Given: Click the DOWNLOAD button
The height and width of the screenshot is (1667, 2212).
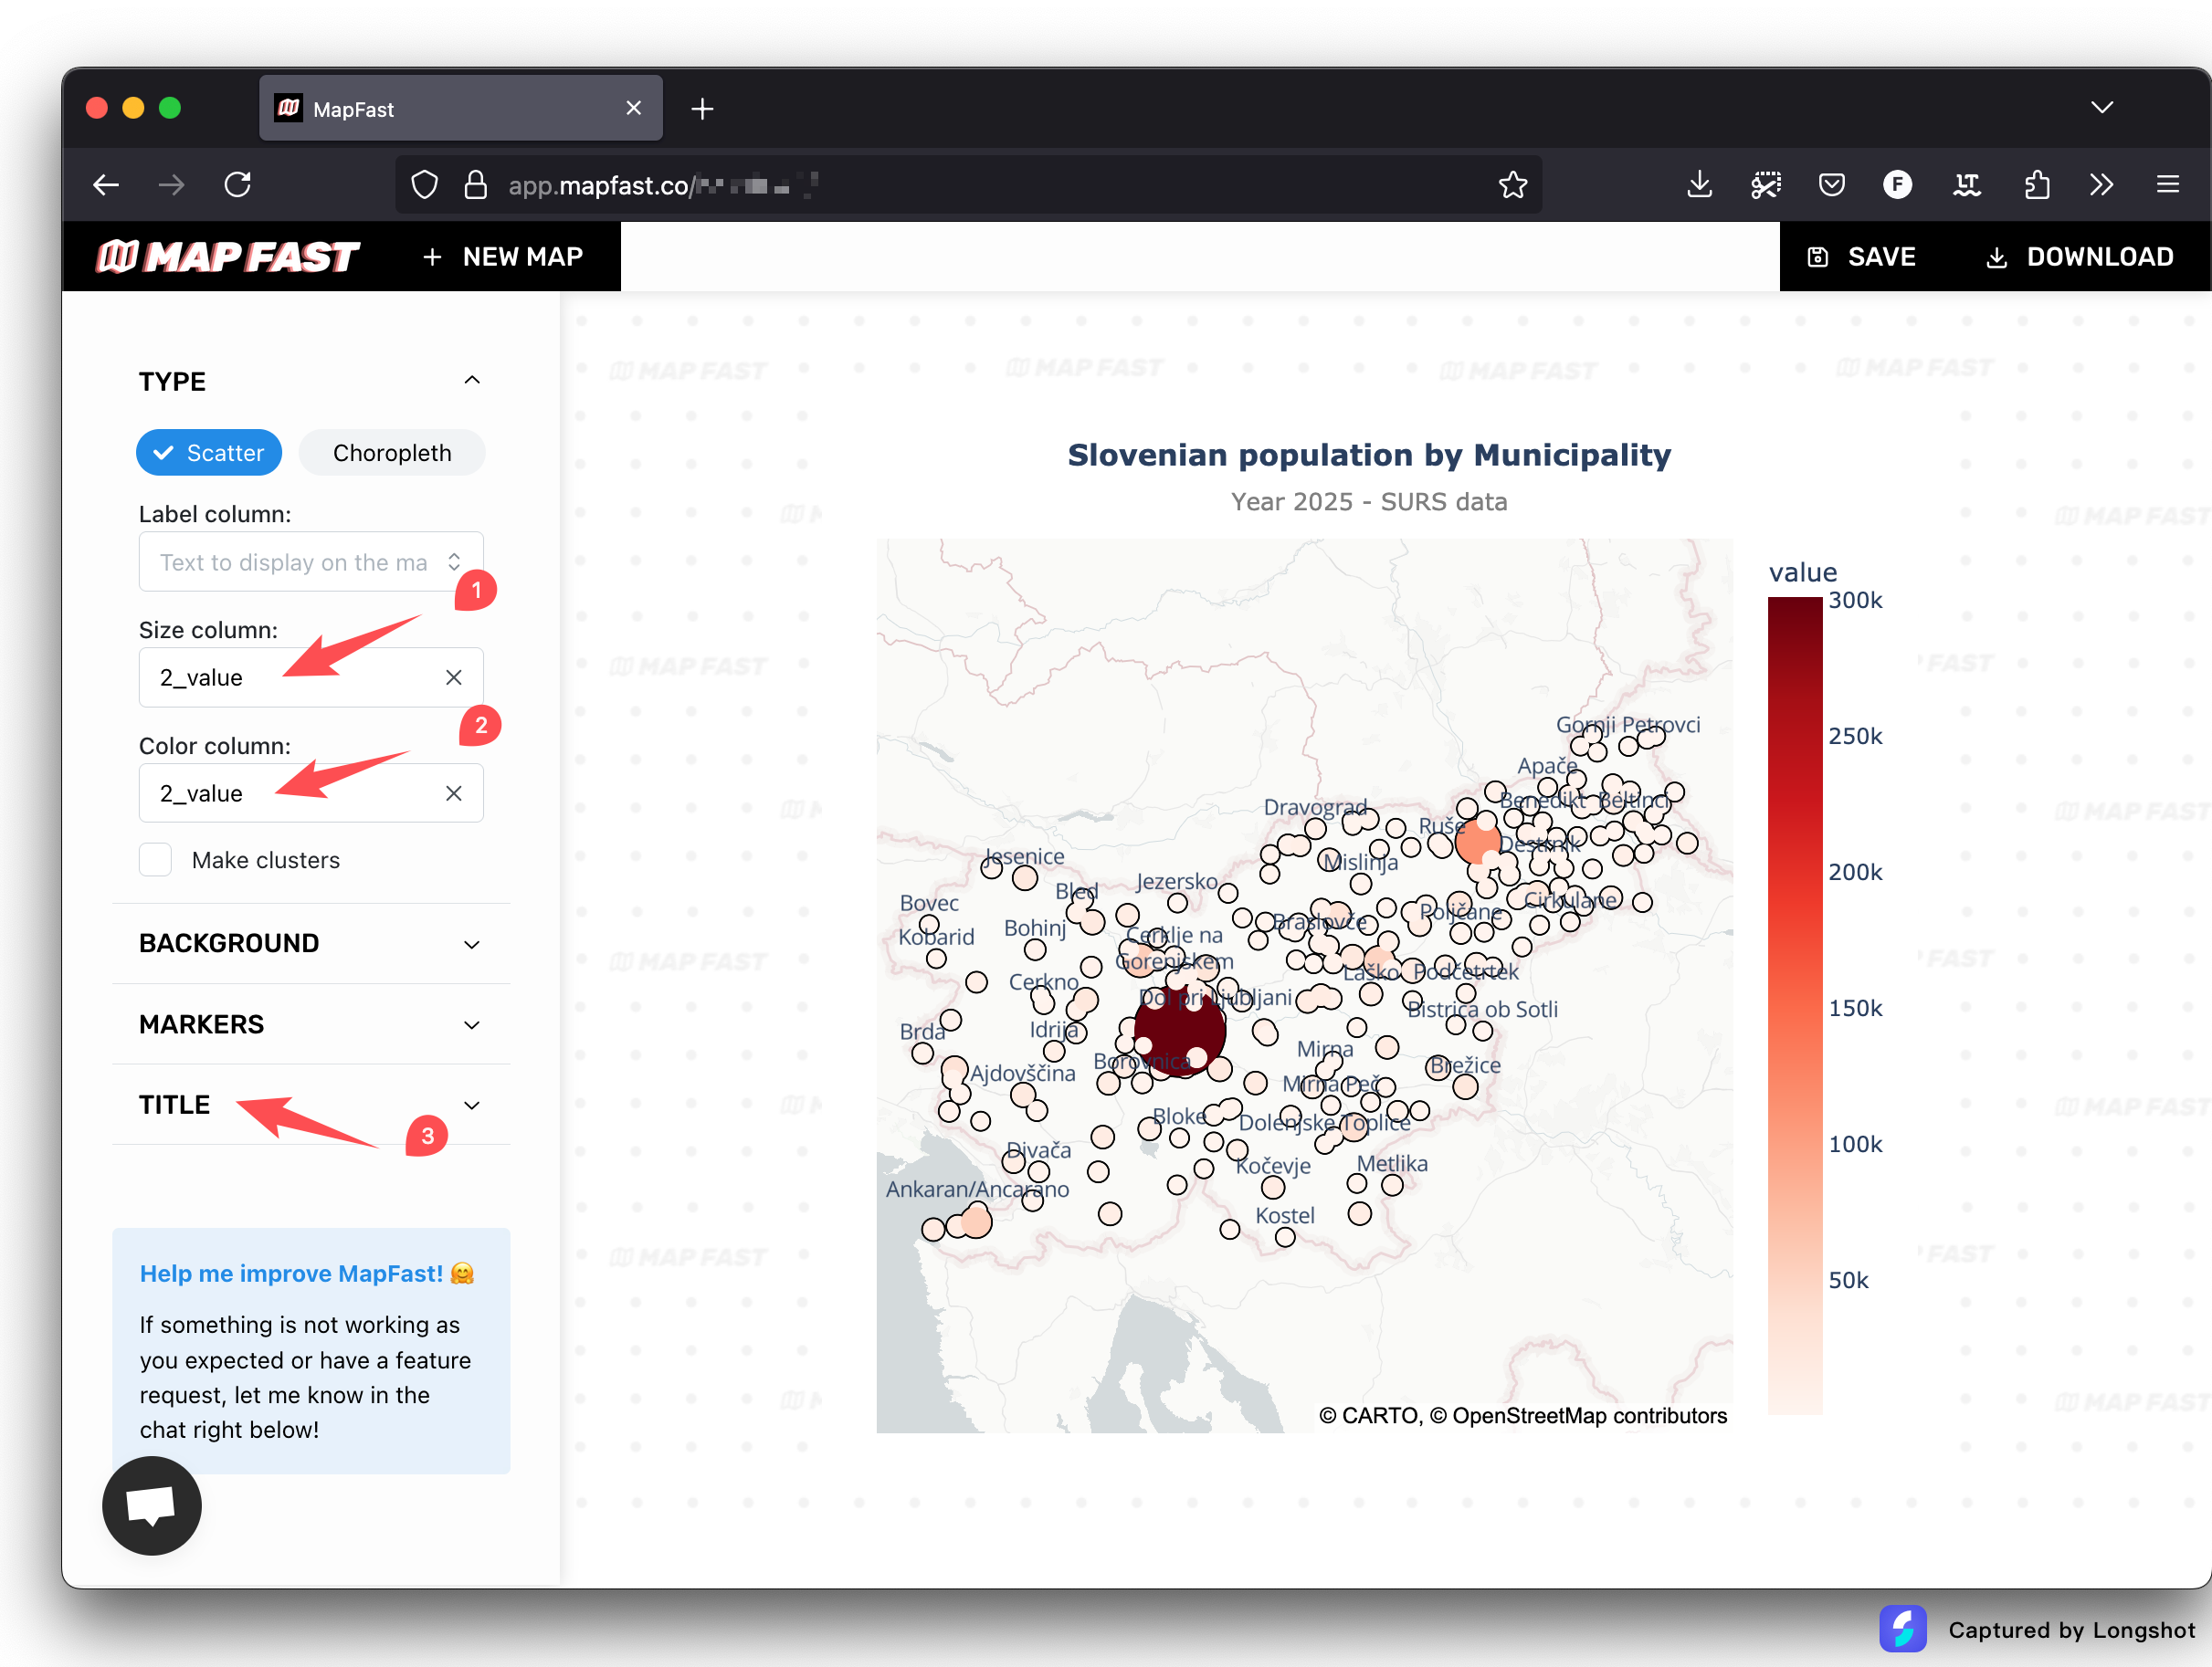Looking at the screenshot, I should pyautogui.click(x=2079, y=257).
